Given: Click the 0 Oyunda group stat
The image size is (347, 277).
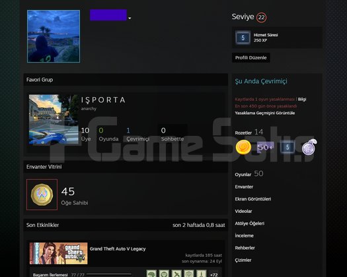Looking at the screenshot, I should pyautogui.click(x=108, y=134).
